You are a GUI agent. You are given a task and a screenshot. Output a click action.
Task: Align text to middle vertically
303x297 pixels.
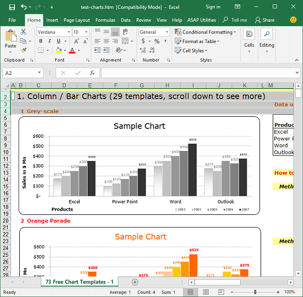tap(106, 32)
